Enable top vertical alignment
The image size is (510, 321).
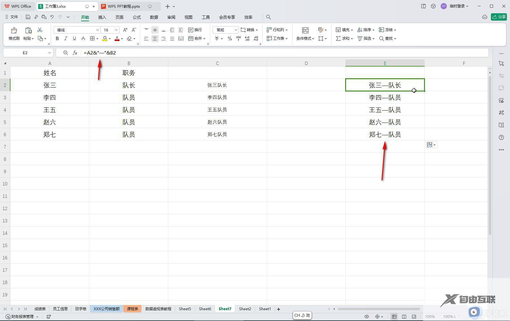coord(146,30)
